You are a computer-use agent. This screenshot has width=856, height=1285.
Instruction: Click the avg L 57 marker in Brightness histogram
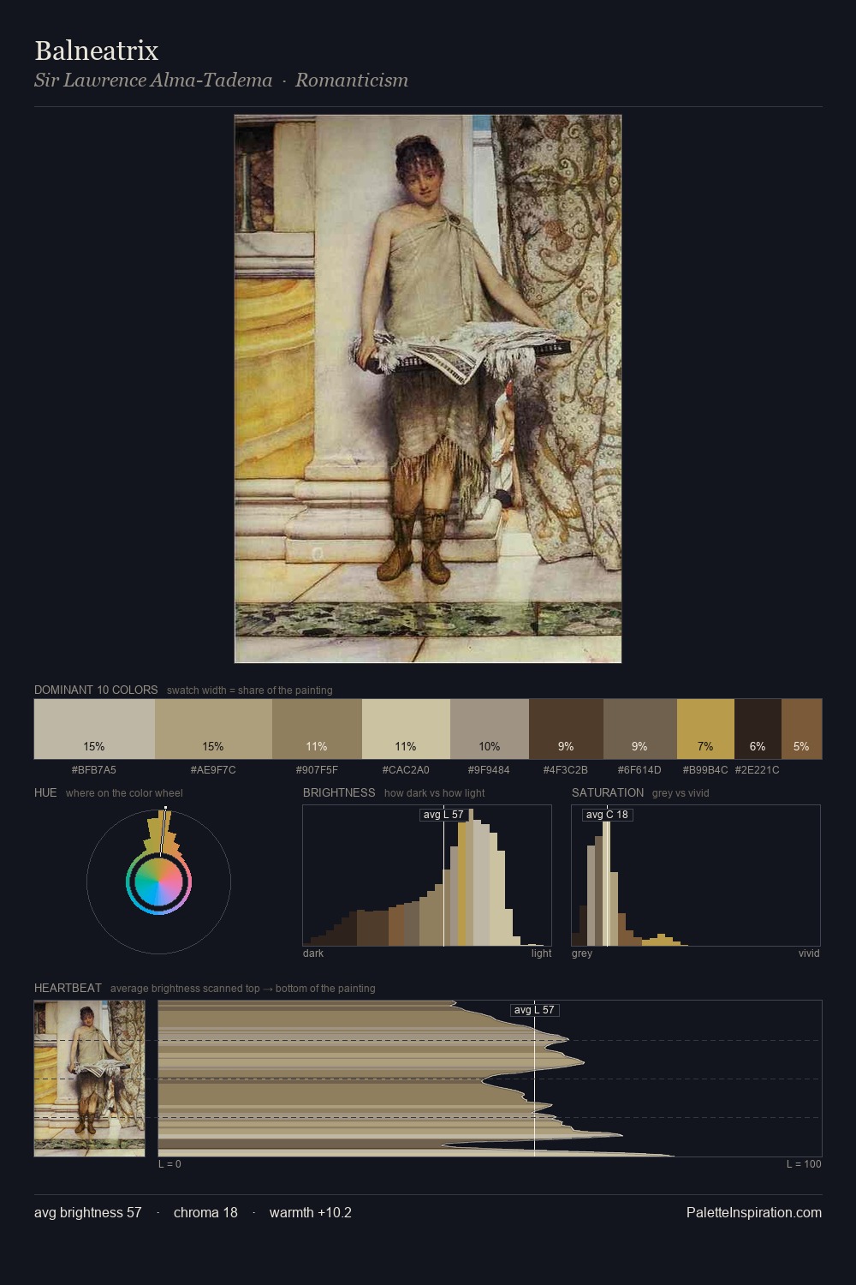click(x=443, y=815)
